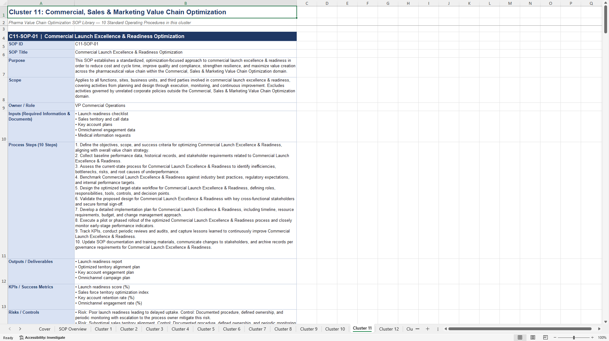The width and height of the screenshot is (609, 341).
Task: Switch to Cluster 9 sheet
Action: (x=309, y=329)
